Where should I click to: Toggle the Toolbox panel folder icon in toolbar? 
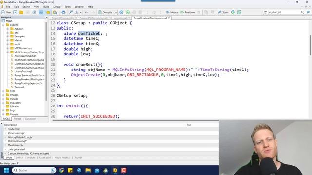pos(48,12)
